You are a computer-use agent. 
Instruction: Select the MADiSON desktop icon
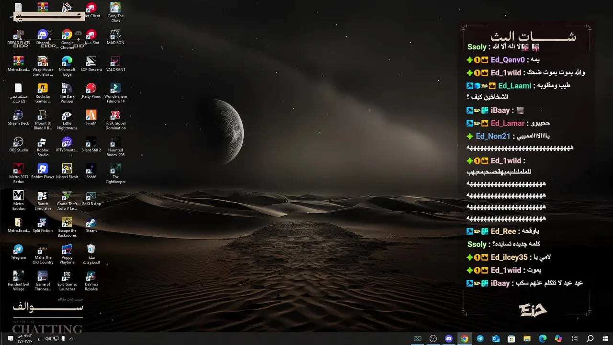point(115,37)
